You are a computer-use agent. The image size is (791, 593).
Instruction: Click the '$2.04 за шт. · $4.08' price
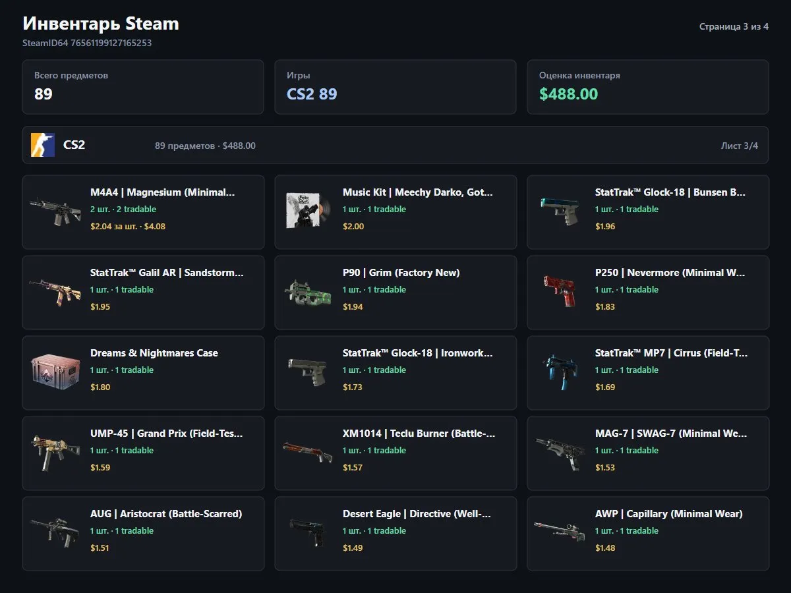tap(128, 226)
